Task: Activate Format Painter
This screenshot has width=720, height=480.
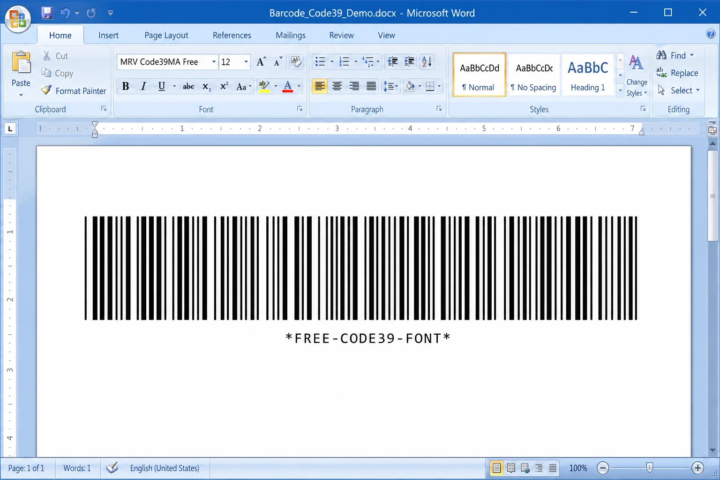Action: coord(74,91)
